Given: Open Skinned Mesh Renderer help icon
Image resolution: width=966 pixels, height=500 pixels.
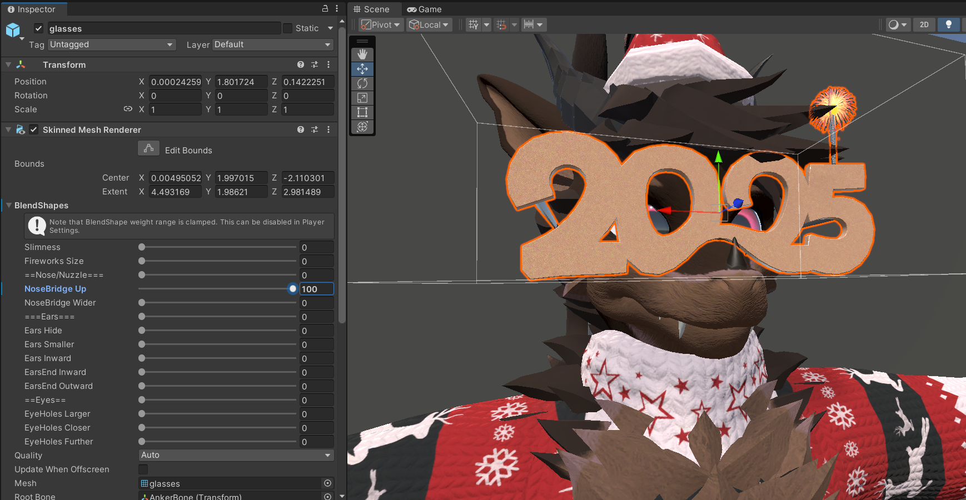Looking at the screenshot, I should pyautogui.click(x=301, y=129).
